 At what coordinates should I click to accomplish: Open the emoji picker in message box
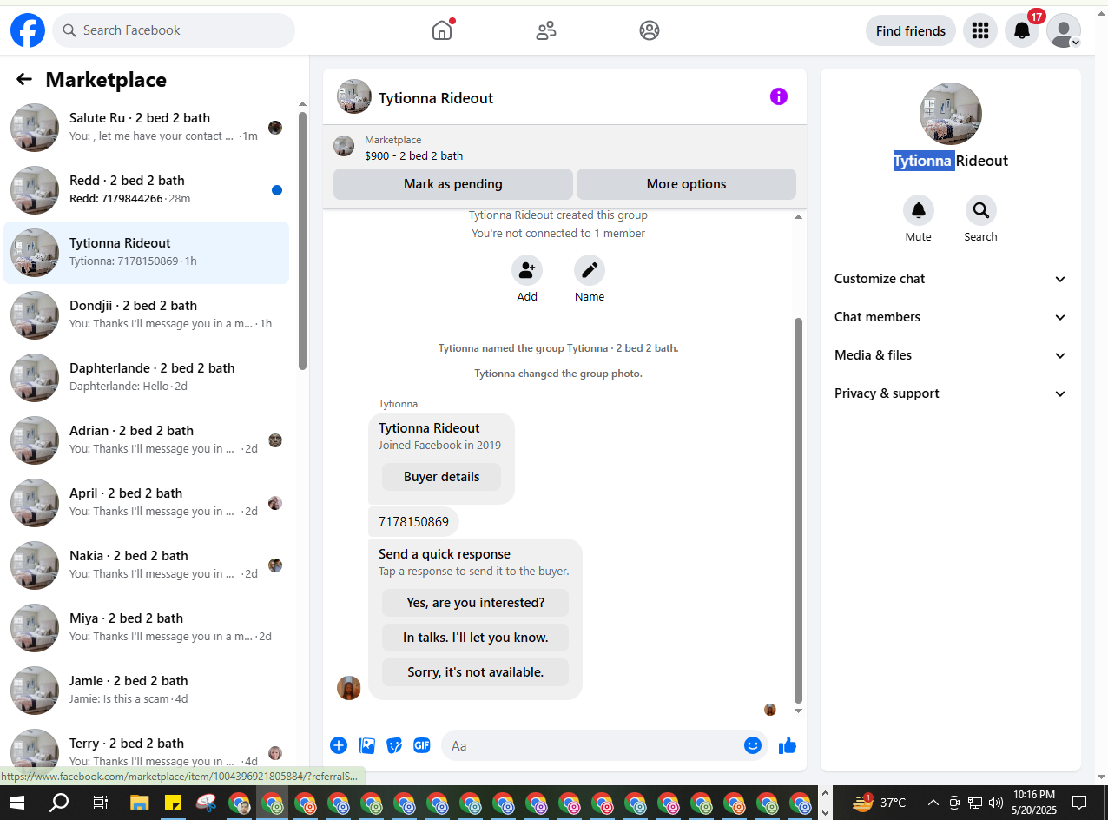pyautogui.click(x=753, y=745)
